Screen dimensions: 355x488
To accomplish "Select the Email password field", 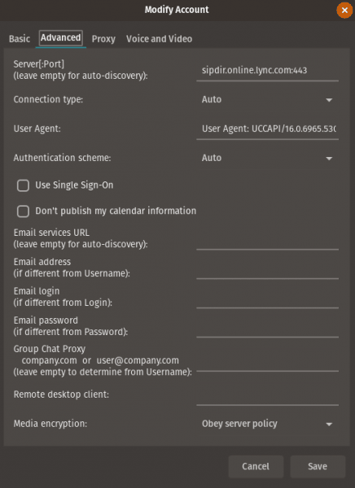I will [267, 327].
